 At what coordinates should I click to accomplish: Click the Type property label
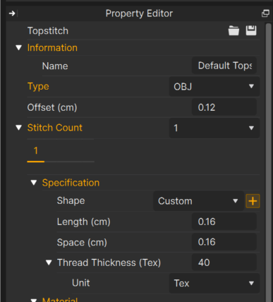(38, 87)
